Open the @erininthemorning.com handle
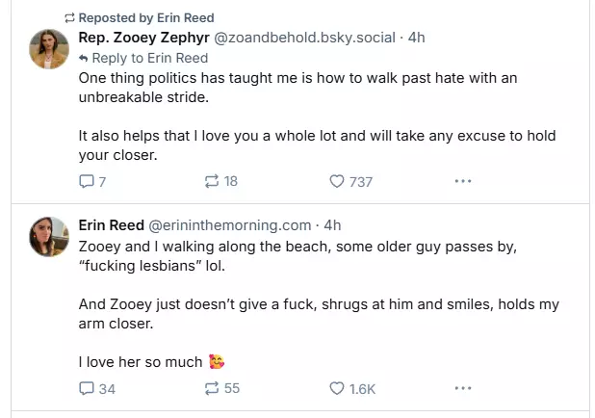 point(229,225)
